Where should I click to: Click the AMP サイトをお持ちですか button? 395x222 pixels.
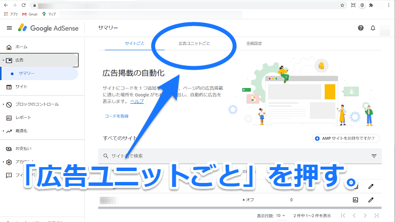(347, 138)
